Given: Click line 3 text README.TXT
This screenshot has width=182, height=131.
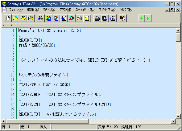Looking at the screenshot, I should pos(30,40).
